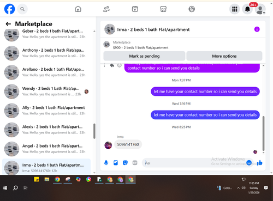React to message with emoji icon
This screenshot has height=201, width=273.
point(120,65)
